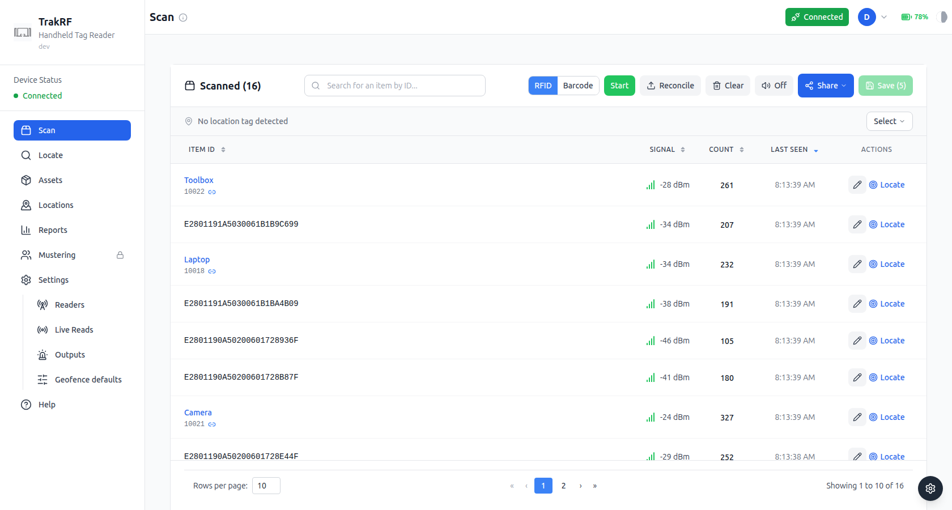Click edit pencil for E2801190A50200601728936F
952x510 pixels.
[857, 341]
